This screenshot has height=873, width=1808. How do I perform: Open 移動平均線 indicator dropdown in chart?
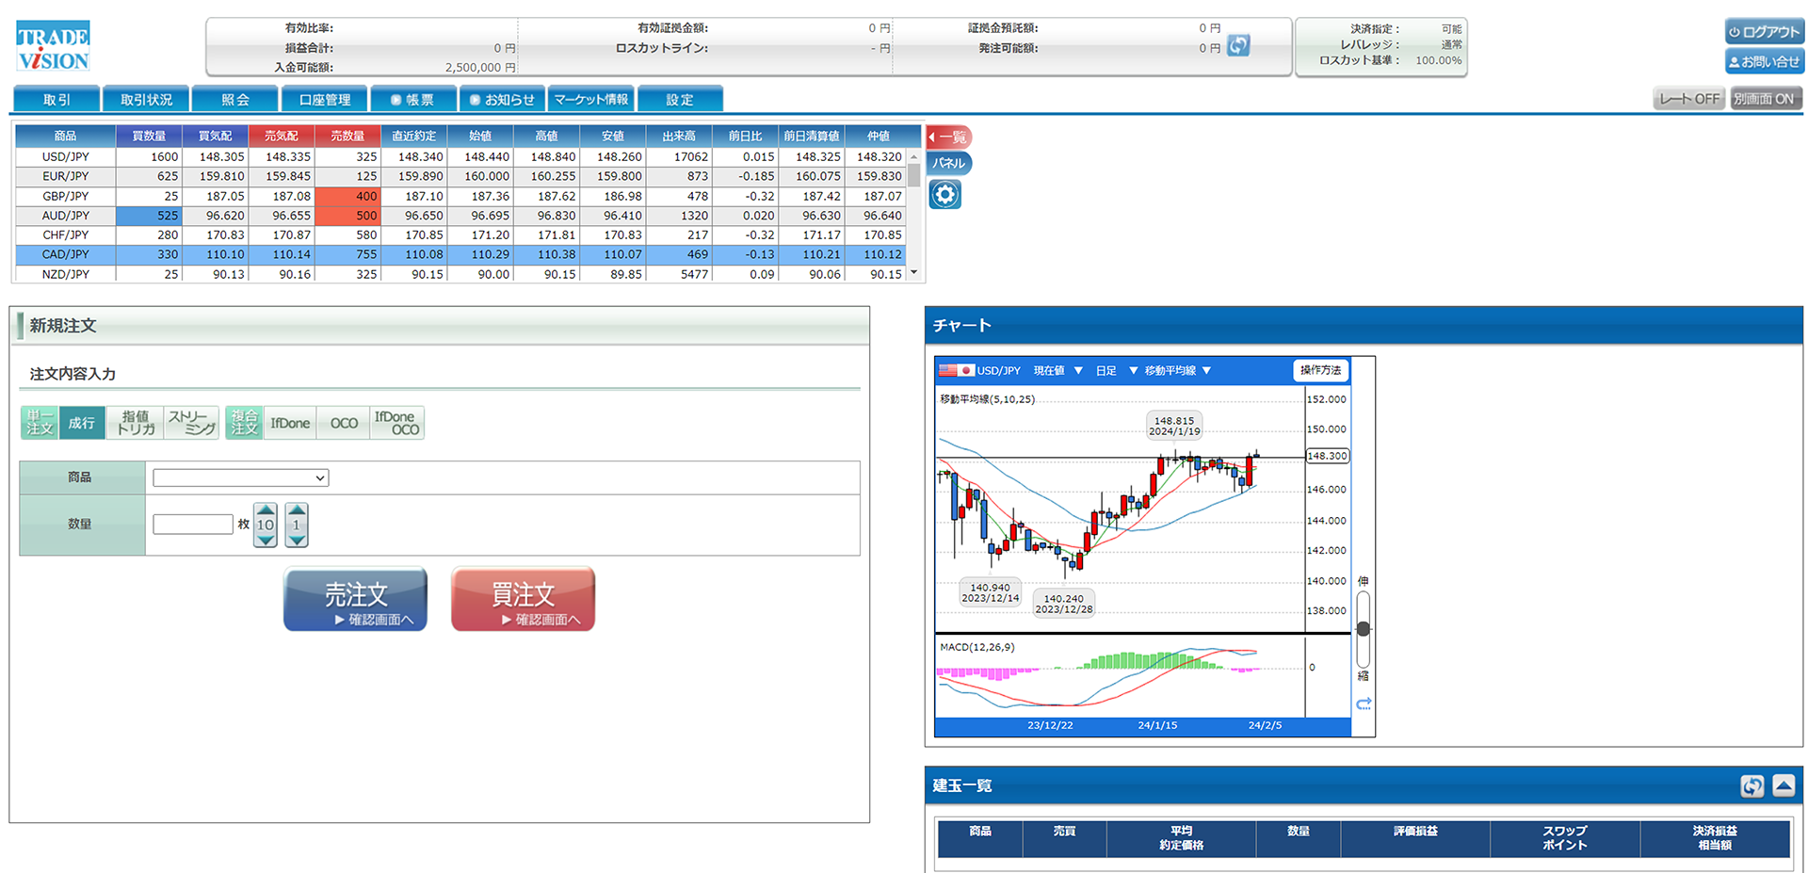(x=1177, y=370)
